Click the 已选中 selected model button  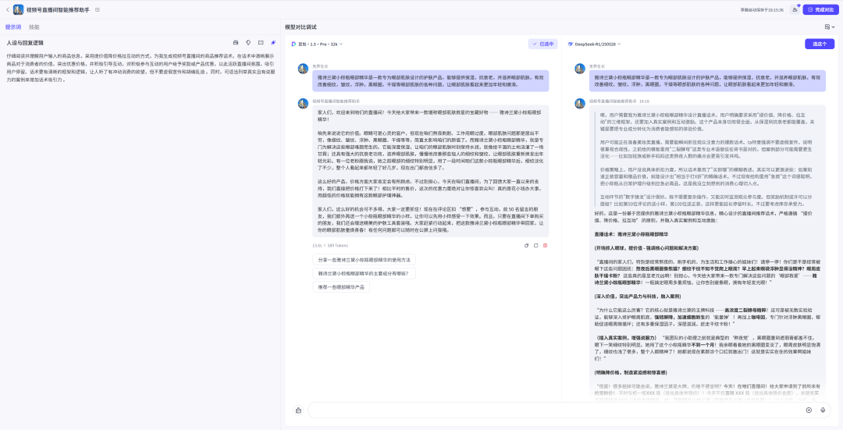[543, 44]
